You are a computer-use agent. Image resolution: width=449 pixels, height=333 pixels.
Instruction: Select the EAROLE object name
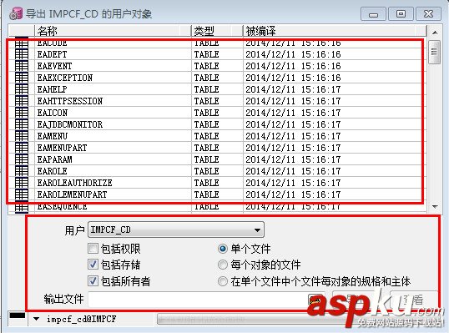pyautogui.click(x=52, y=171)
